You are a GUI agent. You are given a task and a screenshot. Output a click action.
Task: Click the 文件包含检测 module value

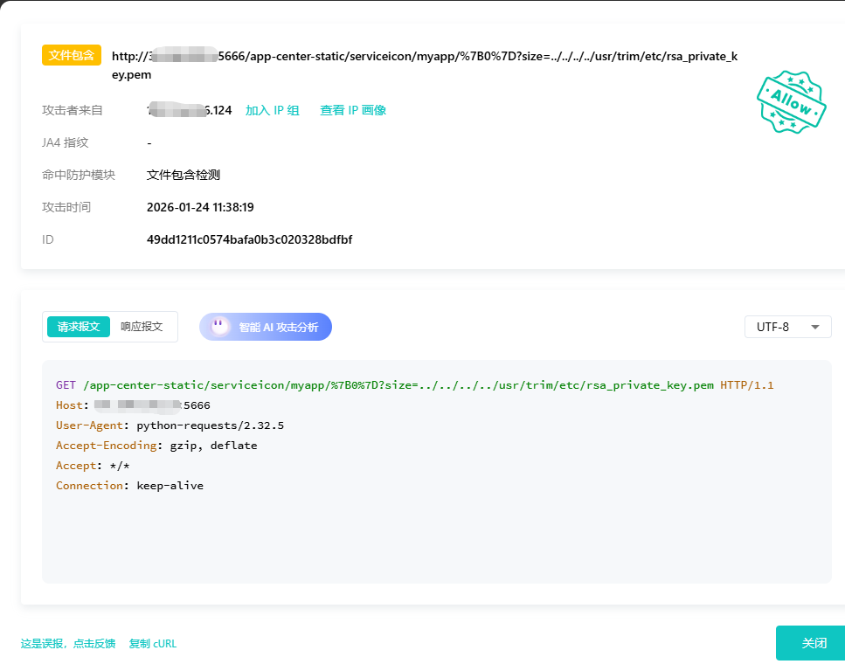pos(184,175)
